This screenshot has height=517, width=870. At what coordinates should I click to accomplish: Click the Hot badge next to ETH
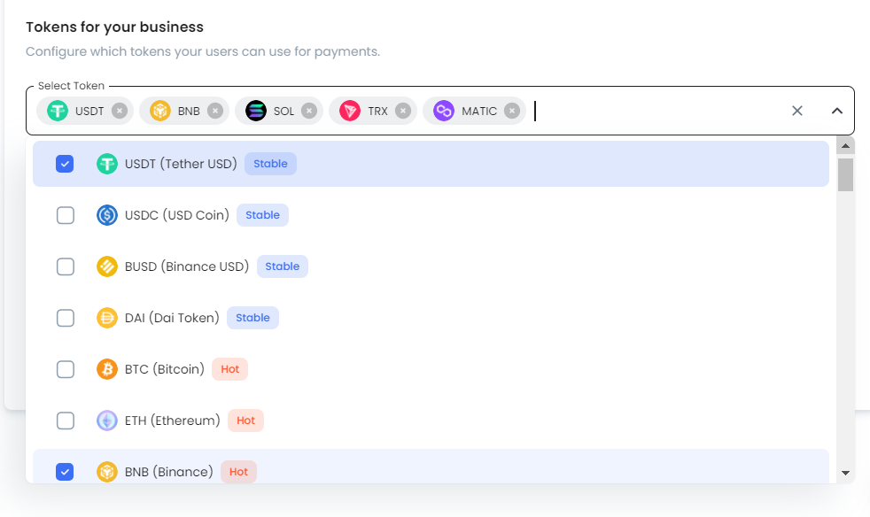(x=245, y=421)
